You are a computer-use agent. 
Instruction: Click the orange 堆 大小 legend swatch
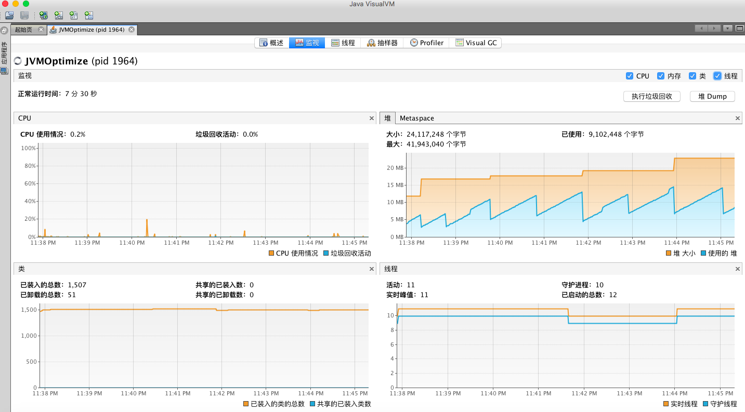pyautogui.click(x=668, y=254)
